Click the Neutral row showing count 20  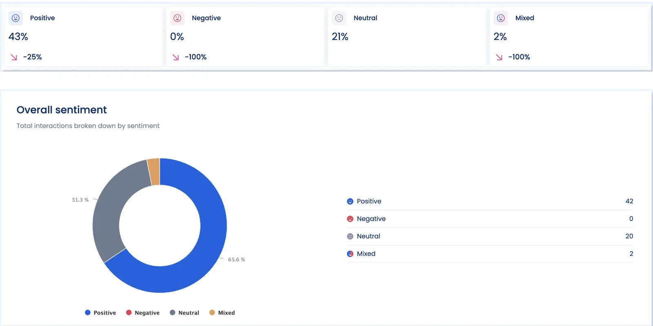tap(490, 236)
